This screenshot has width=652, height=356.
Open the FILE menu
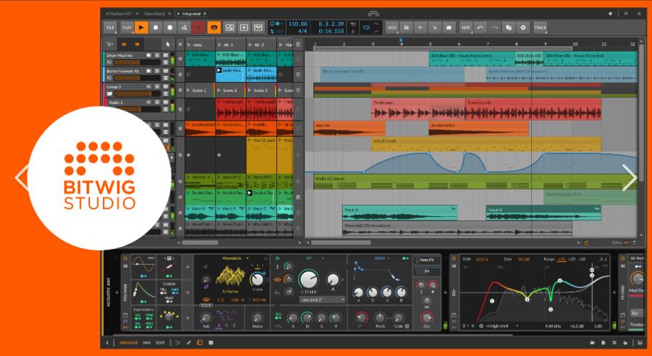tap(110, 27)
